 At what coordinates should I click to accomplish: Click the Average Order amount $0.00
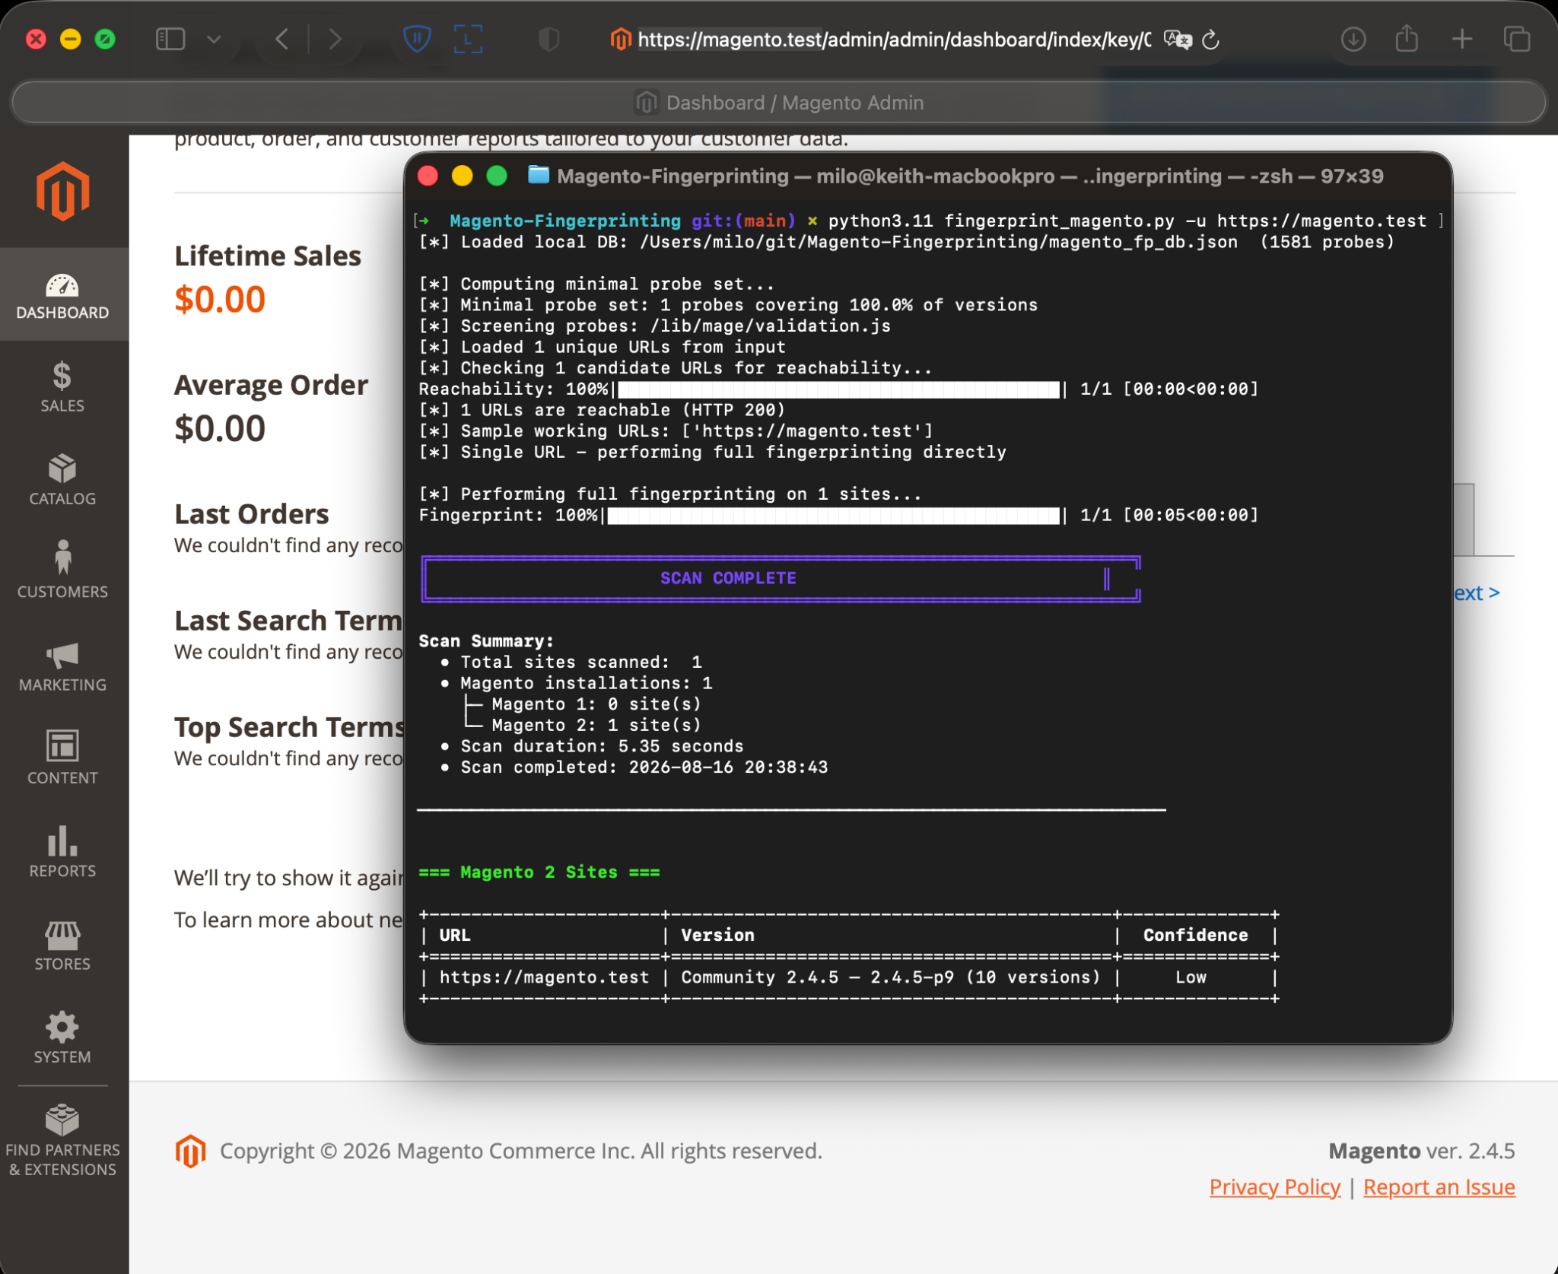tap(220, 428)
